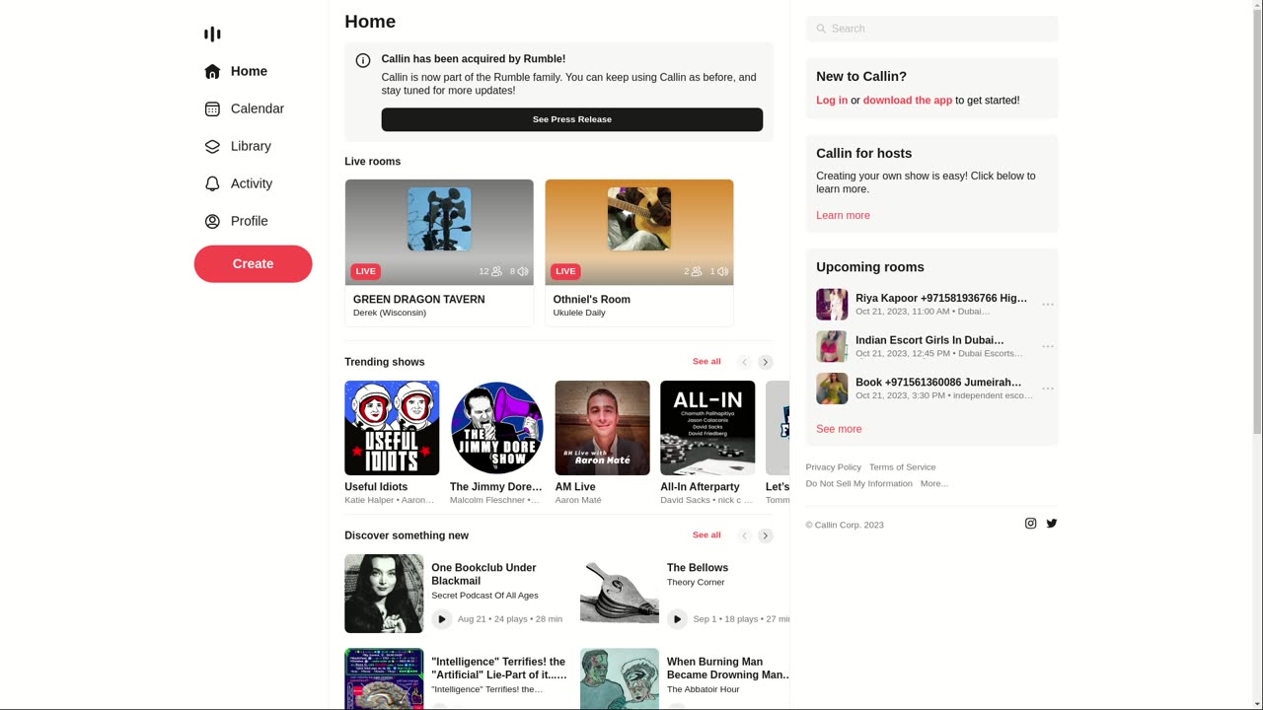Click the Search input field
Image resolution: width=1263 pixels, height=710 pixels.
(x=931, y=29)
